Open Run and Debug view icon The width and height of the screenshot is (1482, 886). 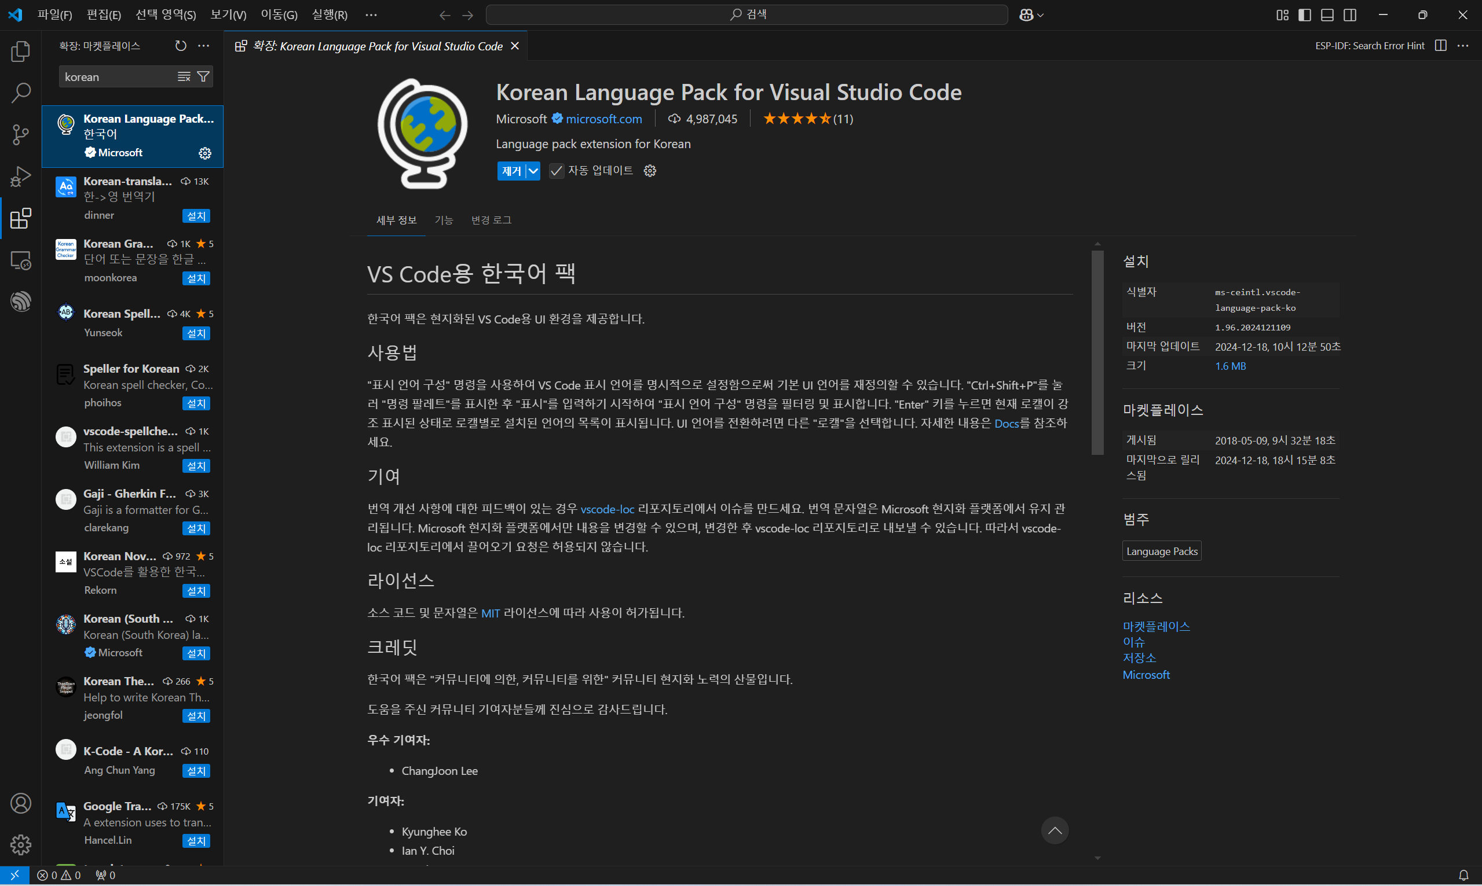(20, 176)
